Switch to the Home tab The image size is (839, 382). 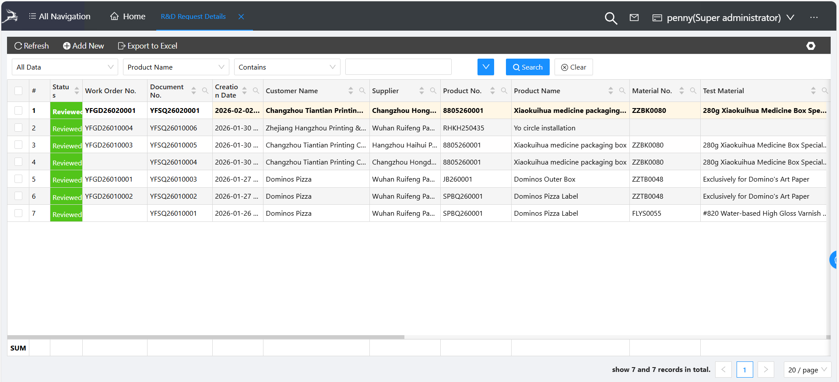click(128, 17)
